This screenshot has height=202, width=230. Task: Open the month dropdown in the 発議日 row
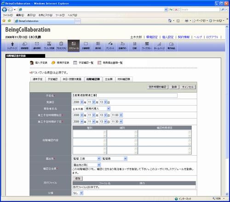[93, 102]
